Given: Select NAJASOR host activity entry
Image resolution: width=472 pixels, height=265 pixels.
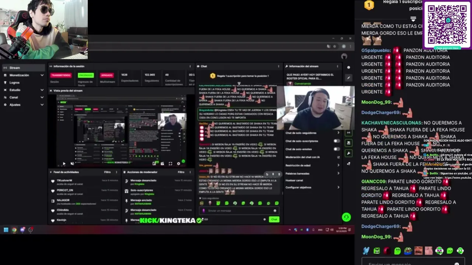Looking at the screenshot, I should pyautogui.click(x=85, y=201).
